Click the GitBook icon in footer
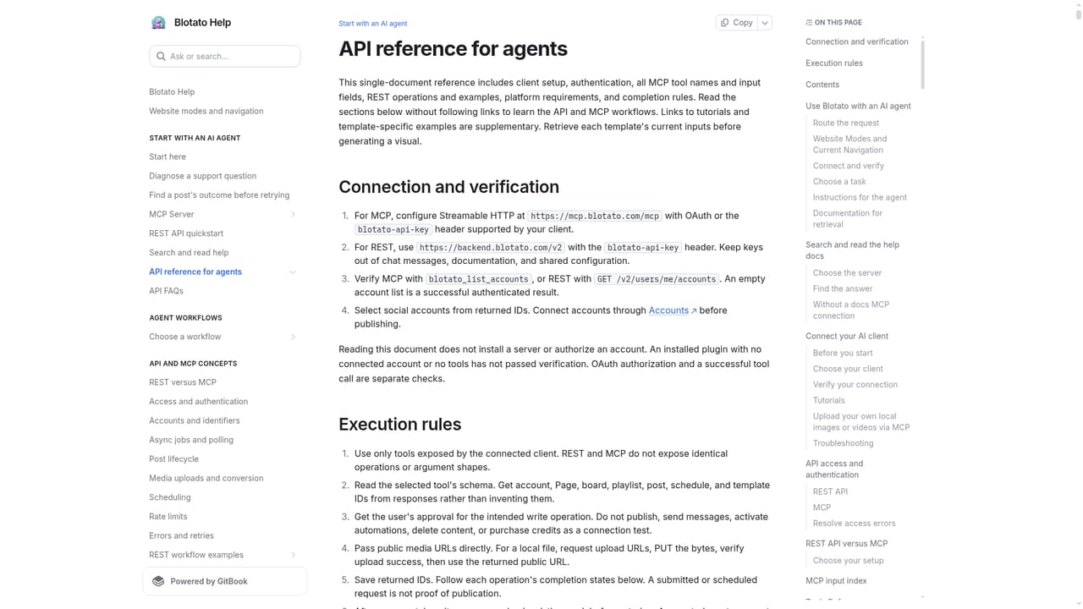Image resolution: width=1083 pixels, height=609 pixels. pyautogui.click(x=158, y=581)
